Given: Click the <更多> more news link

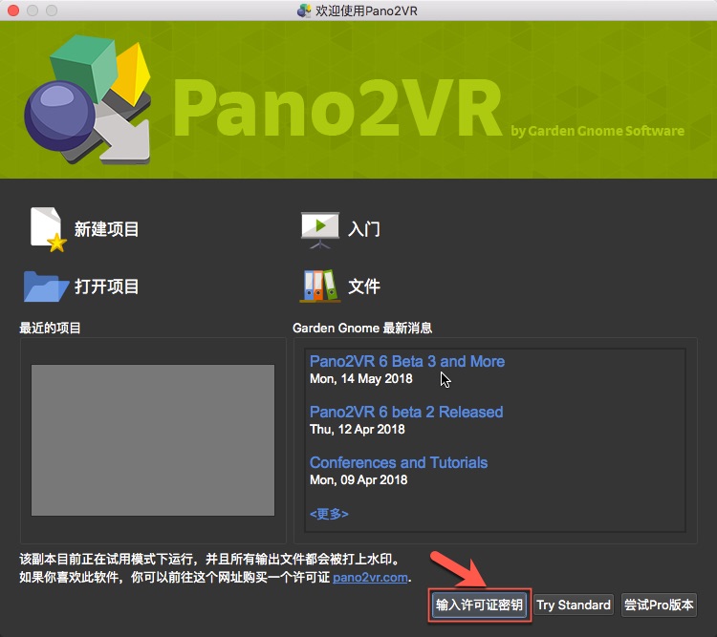Looking at the screenshot, I should 328,514.
